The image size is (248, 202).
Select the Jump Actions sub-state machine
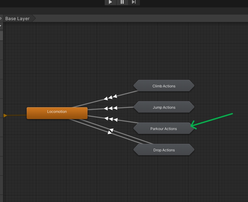[x=164, y=107]
